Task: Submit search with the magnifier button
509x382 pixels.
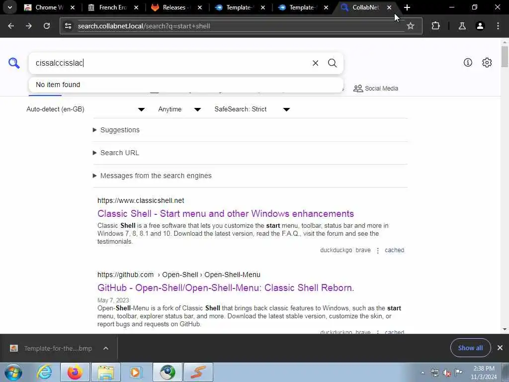Action: (332, 63)
